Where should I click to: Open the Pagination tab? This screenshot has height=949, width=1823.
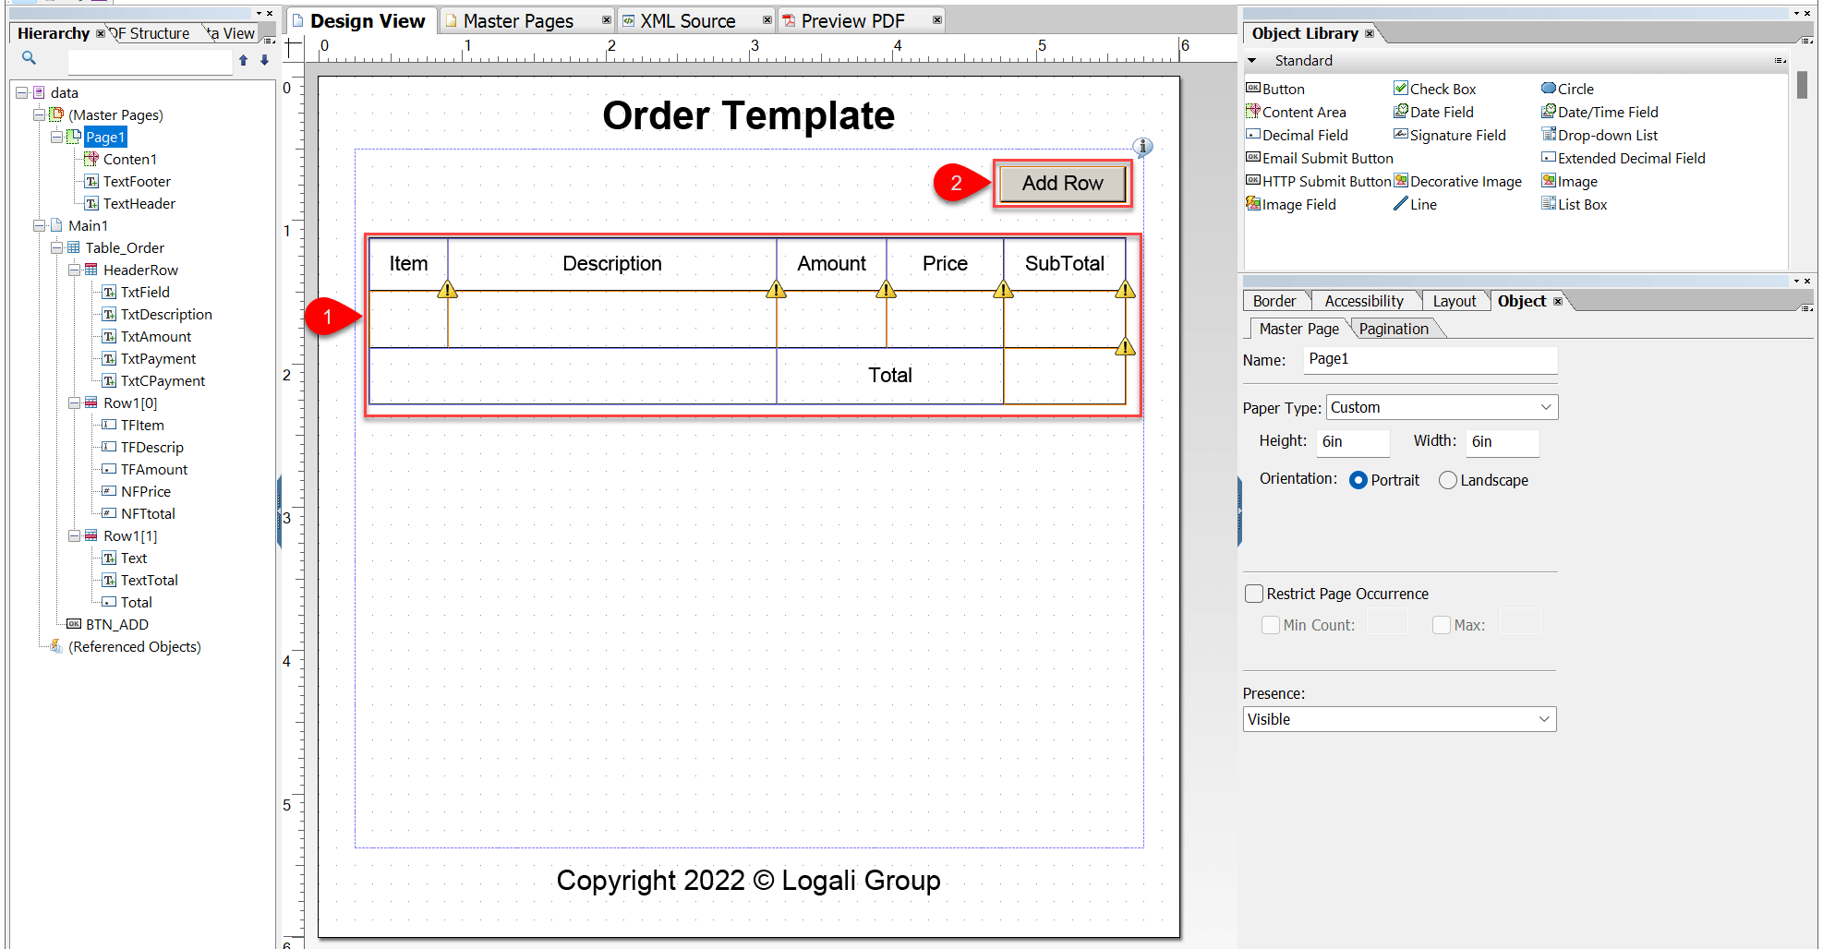pos(1394,329)
